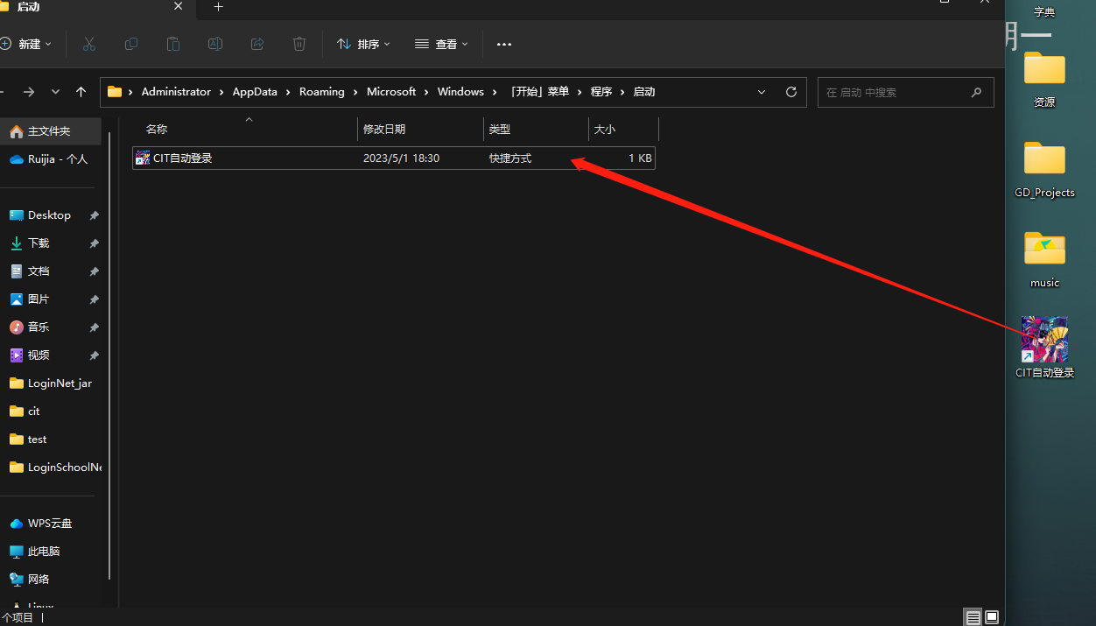1096x626 pixels.
Task: Expand chevron after Roaming in address path
Action: point(355,92)
